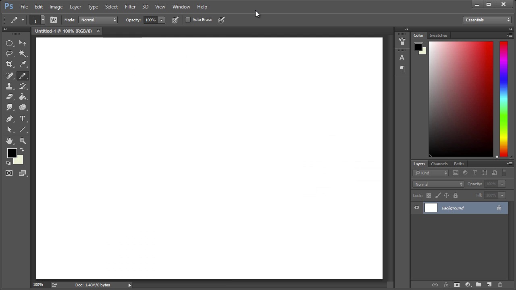This screenshot has height=290, width=516.
Task: Open the Essentials workspace dropdown
Action: [x=487, y=20]
